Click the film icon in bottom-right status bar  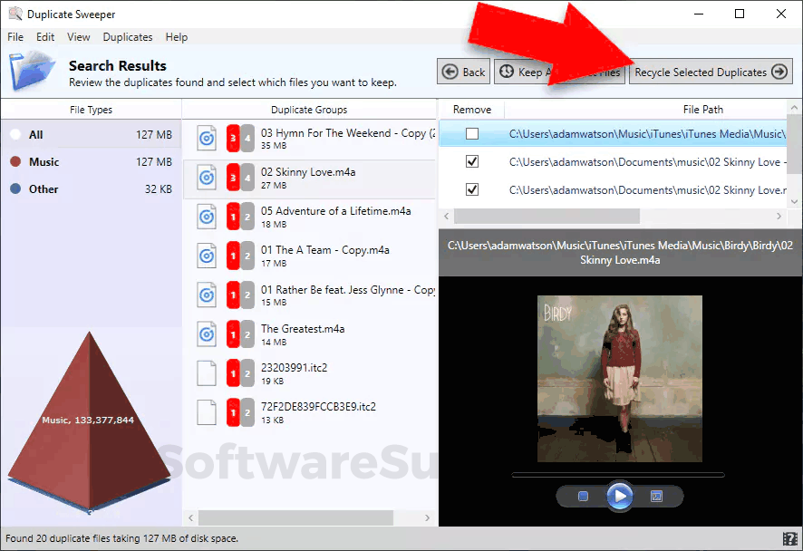click(x=791, y=538)
